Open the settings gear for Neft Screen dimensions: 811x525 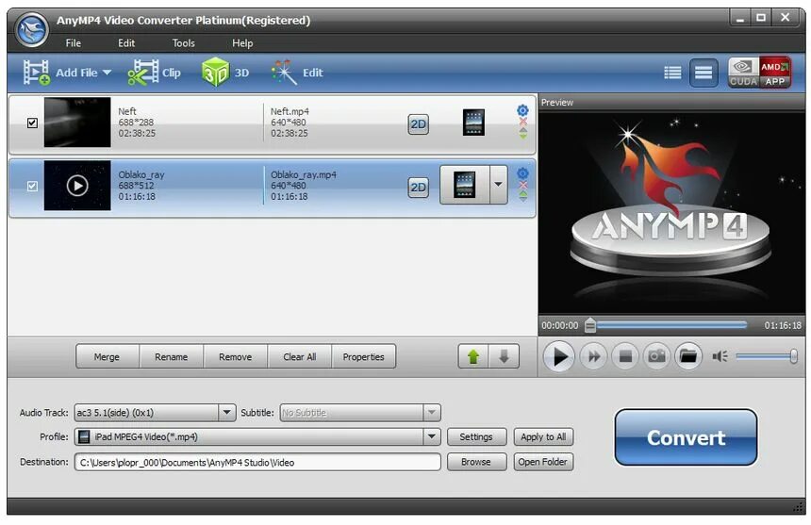pos(523,110)
